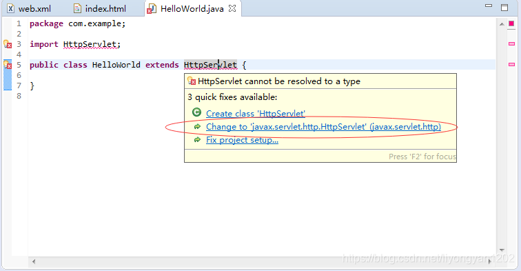Minimize the editor area

click(489, 6)
